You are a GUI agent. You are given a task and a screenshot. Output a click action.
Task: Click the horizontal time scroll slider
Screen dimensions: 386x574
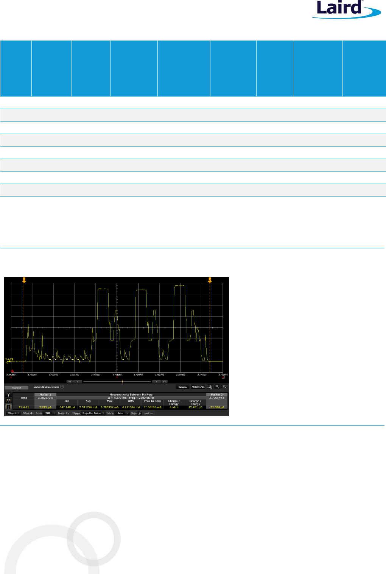click(117, 382)
